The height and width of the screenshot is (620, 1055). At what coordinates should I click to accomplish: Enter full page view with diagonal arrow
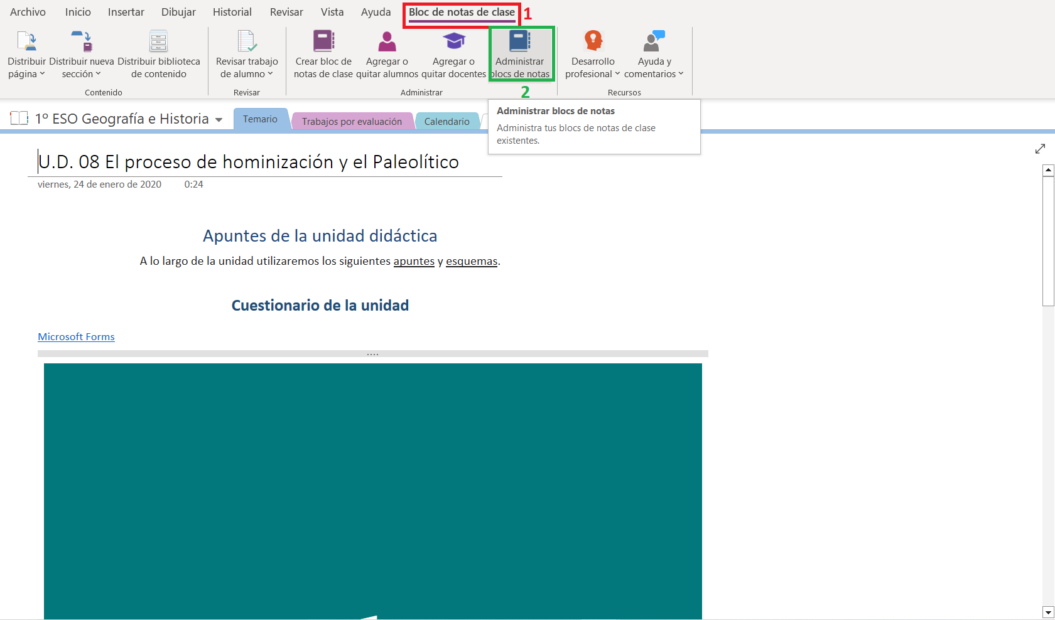click(1041, 149)
